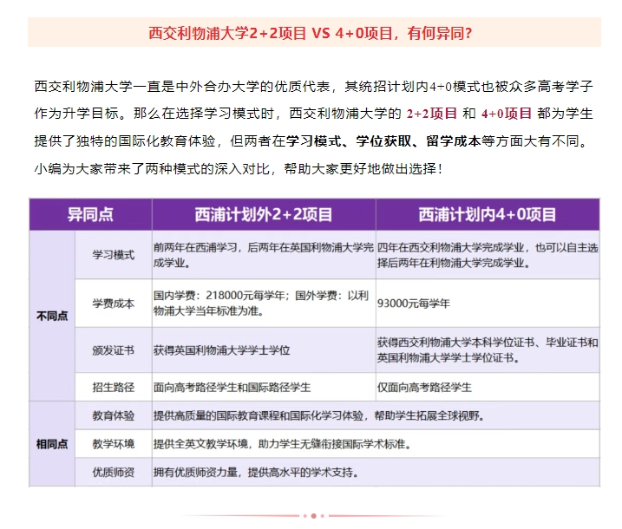Click the bold 学习模式、学位获取、留学成本 phrase
Screen dimensions: 622x529
(x=383, y=140)
